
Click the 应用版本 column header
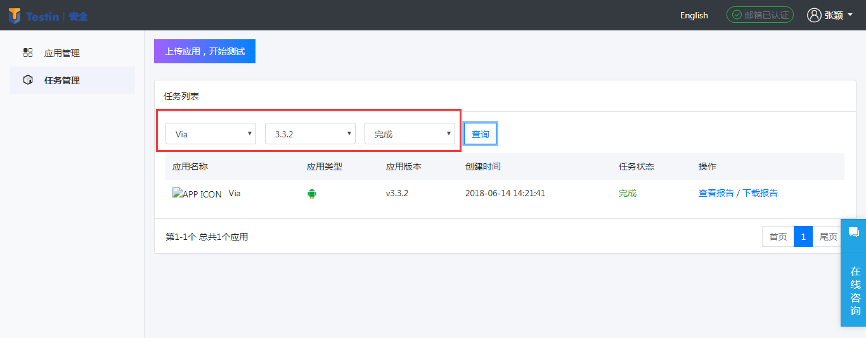pos(404,166)
